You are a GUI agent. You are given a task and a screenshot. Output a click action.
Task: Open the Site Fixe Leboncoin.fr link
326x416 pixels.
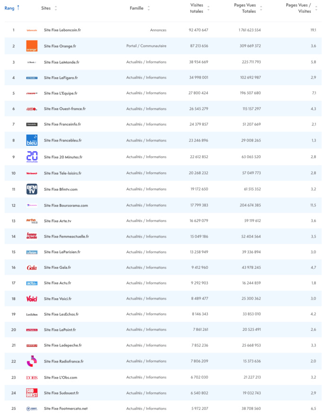[x=62, y=30]
